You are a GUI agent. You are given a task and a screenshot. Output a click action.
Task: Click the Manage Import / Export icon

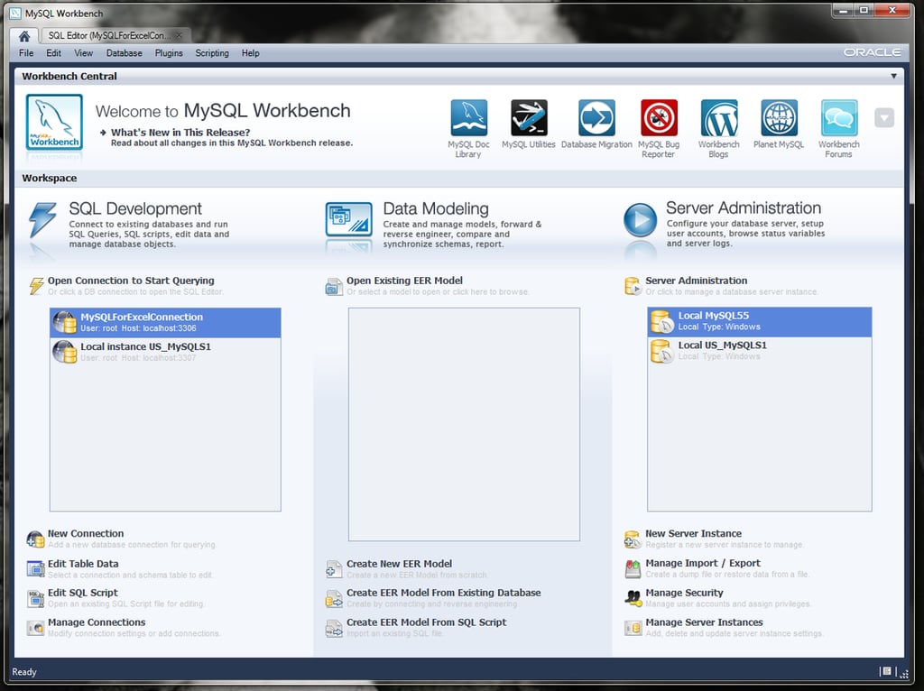[x=633, y=568]
